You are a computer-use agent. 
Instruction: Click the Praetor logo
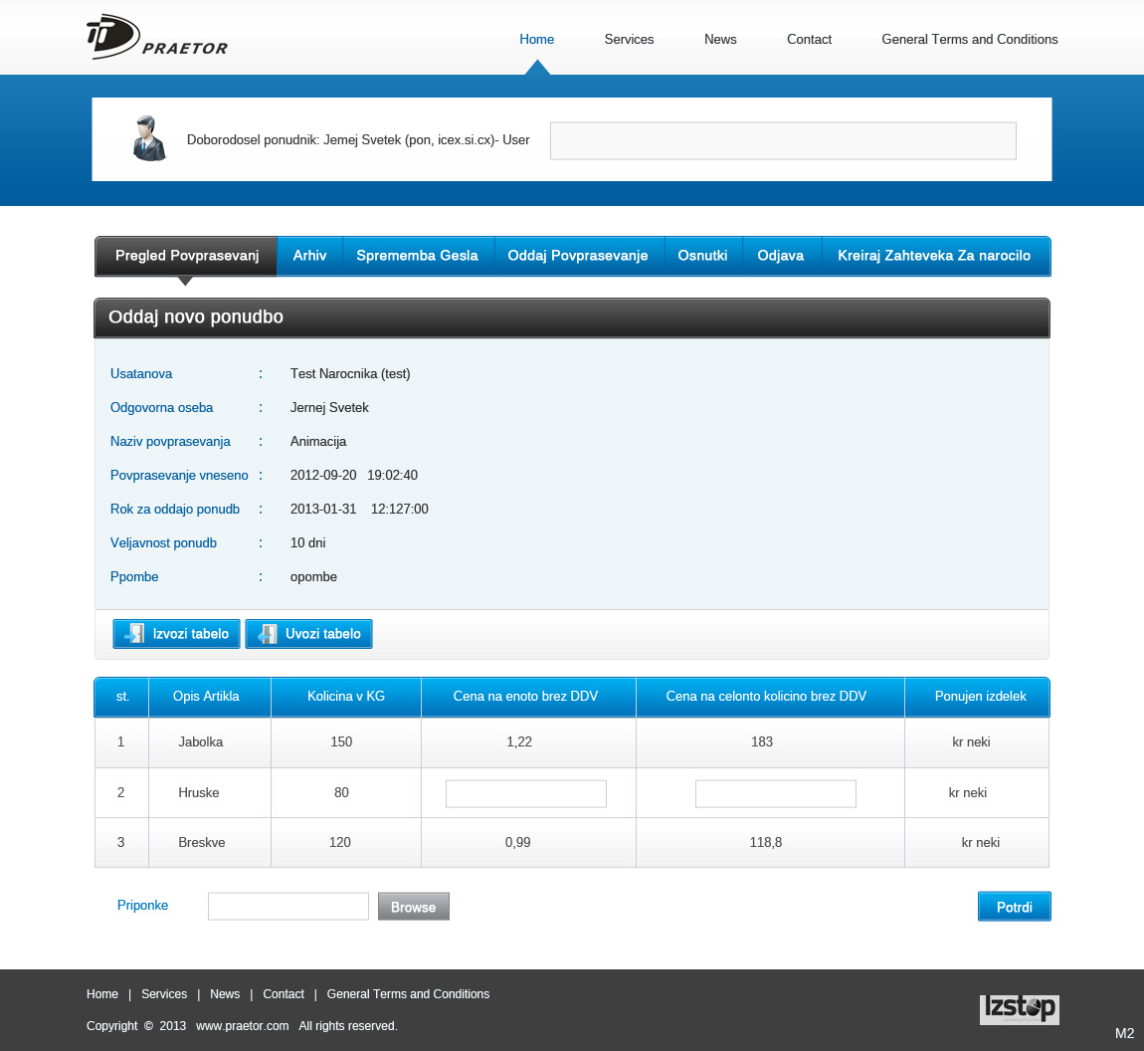[156, 38]
